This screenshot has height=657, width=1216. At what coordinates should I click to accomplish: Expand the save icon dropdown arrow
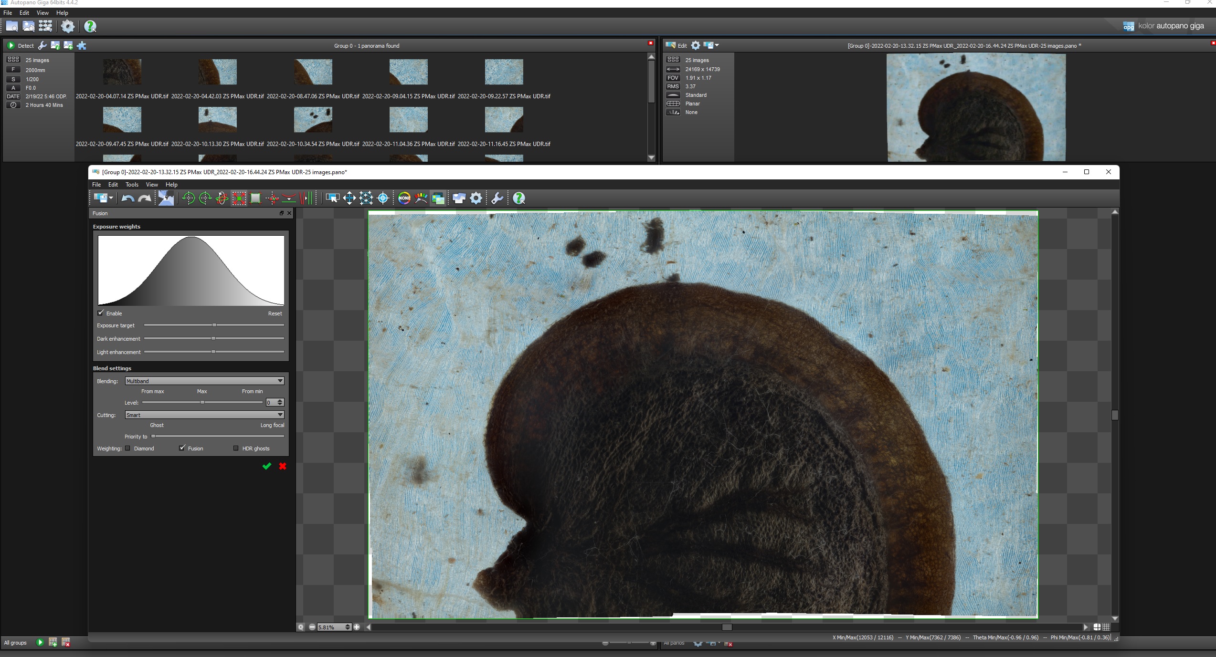point(111,198)
